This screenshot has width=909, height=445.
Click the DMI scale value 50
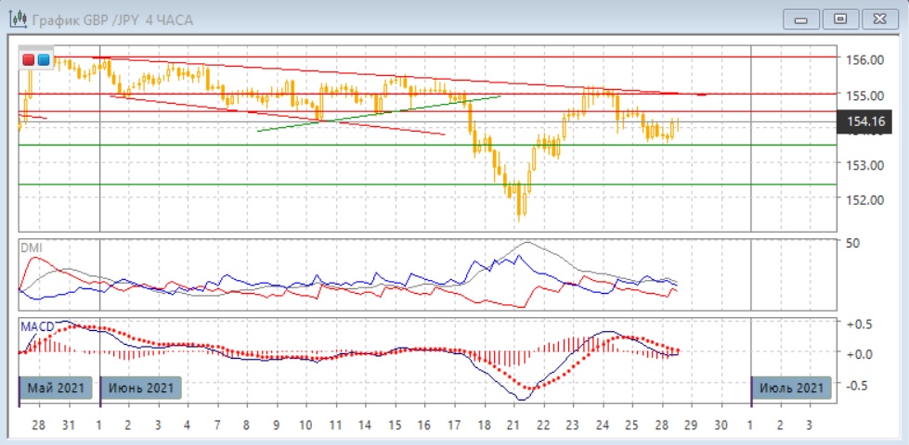click(852, 243)
